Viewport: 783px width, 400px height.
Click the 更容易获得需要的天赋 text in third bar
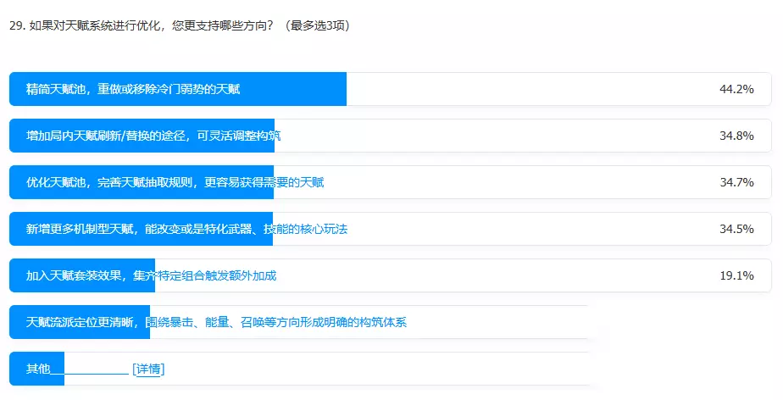coord(264,182)
